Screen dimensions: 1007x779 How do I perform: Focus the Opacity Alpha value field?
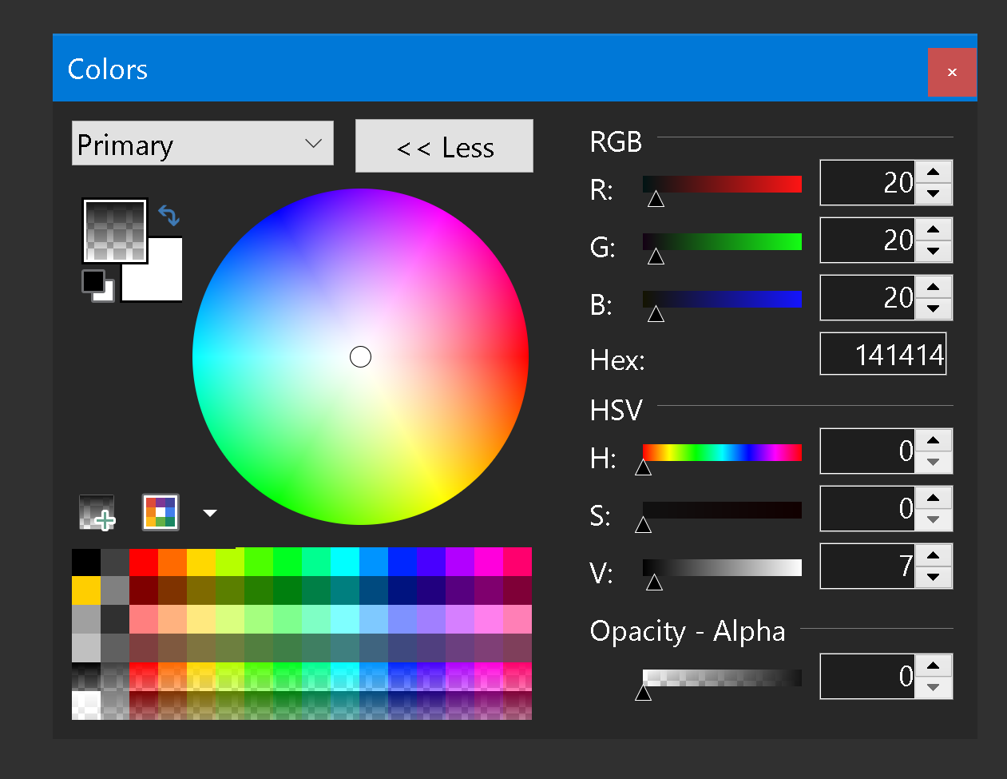(867, 676)
